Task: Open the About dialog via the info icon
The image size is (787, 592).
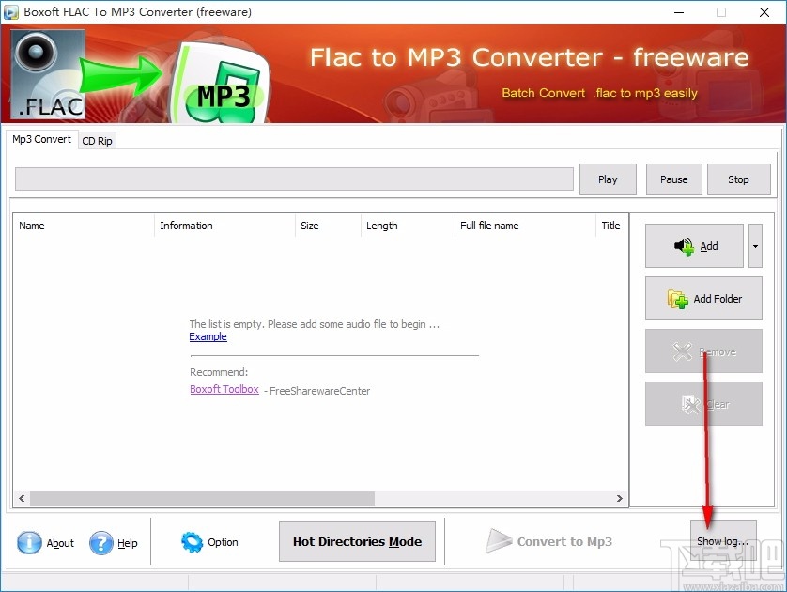Action: pos(27,542)
